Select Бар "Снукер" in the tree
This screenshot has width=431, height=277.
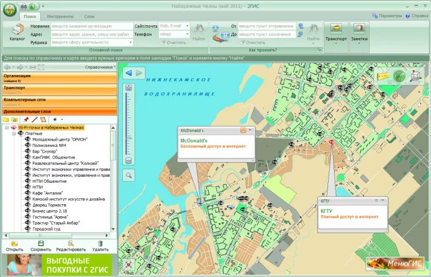[x=45, y=151]
